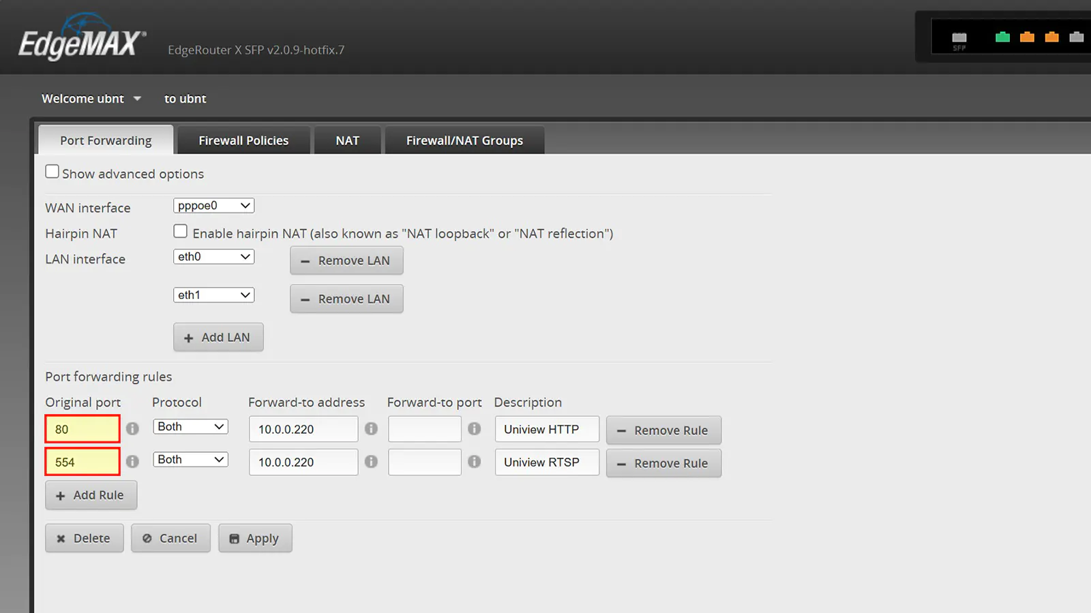Click the EdgeMAX logo

[82, 37]
